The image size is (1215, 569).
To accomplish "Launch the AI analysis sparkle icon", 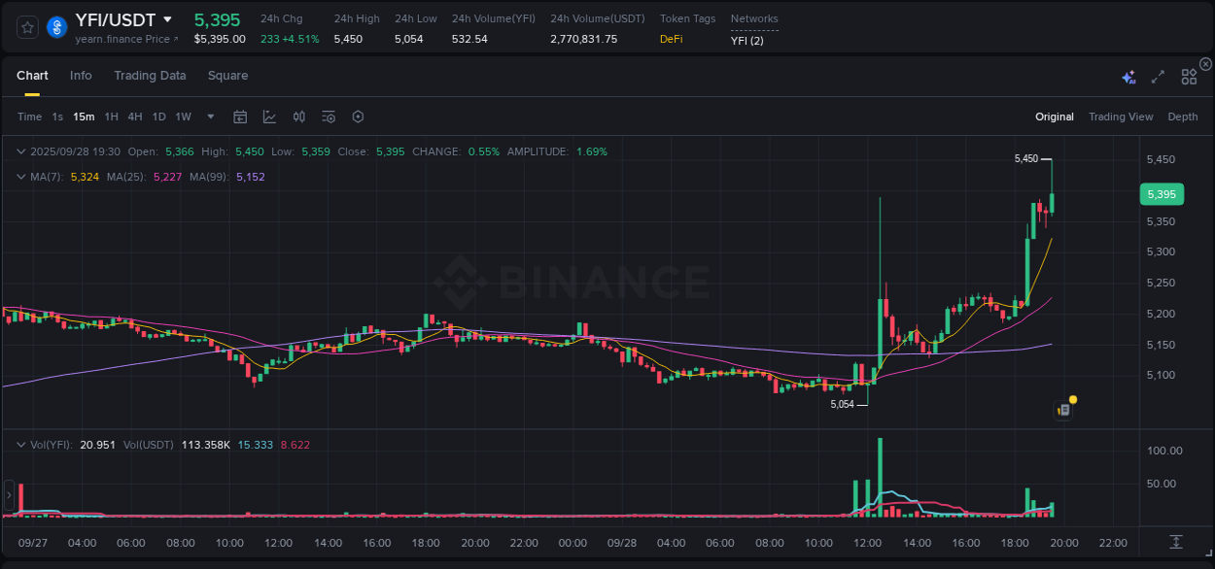I will (1128, 75).
